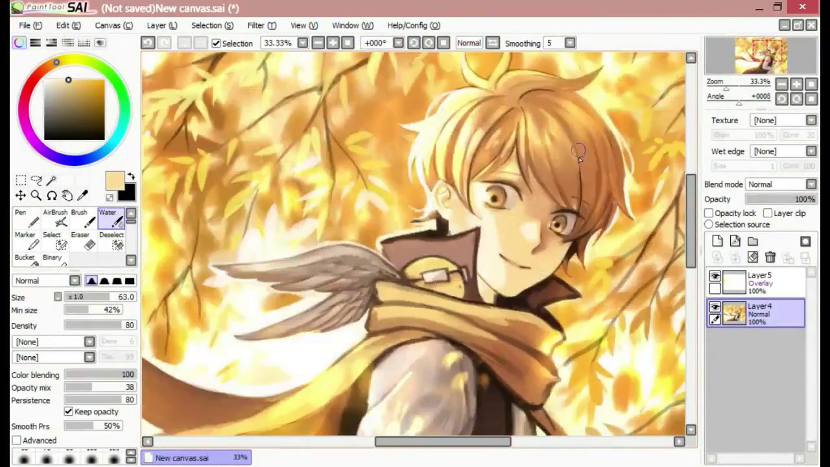Open the Filter menu
The width and height of the screenshot is (830, 467).
[261, 25]
